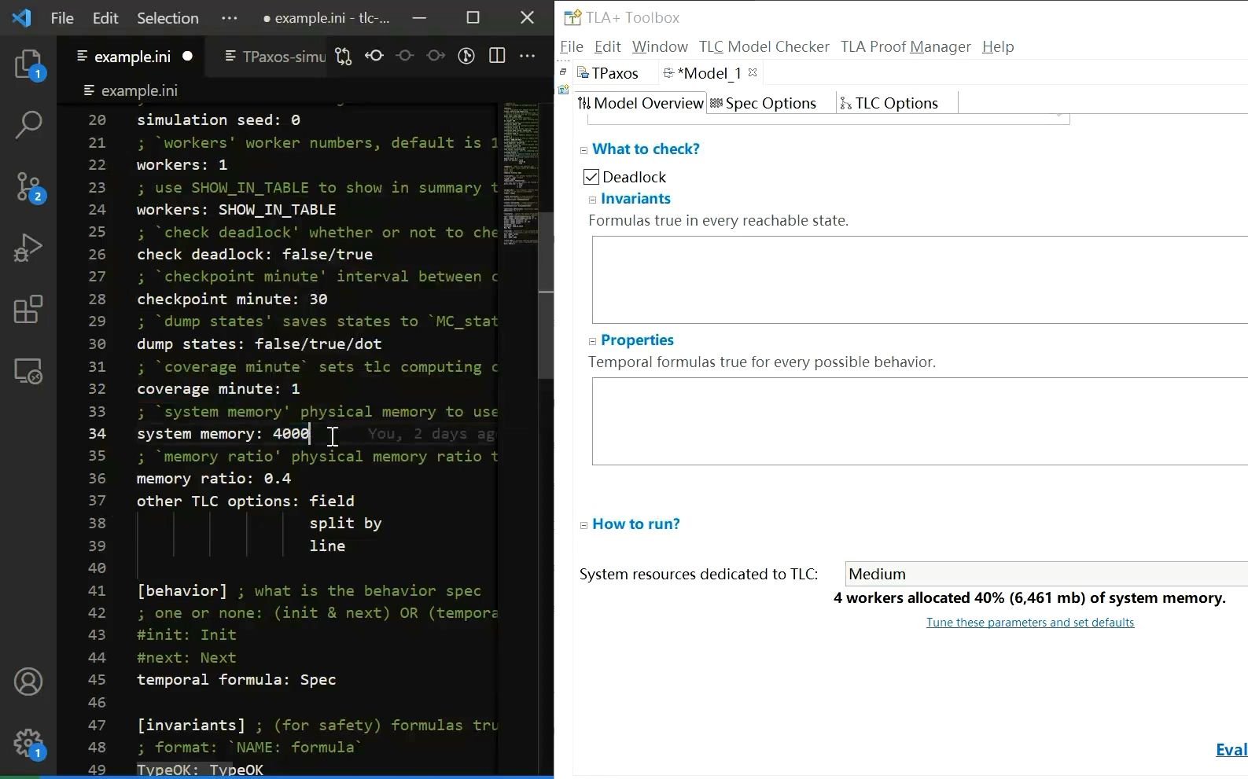Click inside the Properties formula box
Image resolution: width=1248 pixels, height=779 pixels.
(x=919, y=421)
